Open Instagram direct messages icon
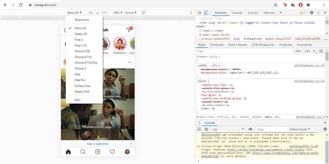Viewport: 329px width, 164px height. (x=129, y=30)
